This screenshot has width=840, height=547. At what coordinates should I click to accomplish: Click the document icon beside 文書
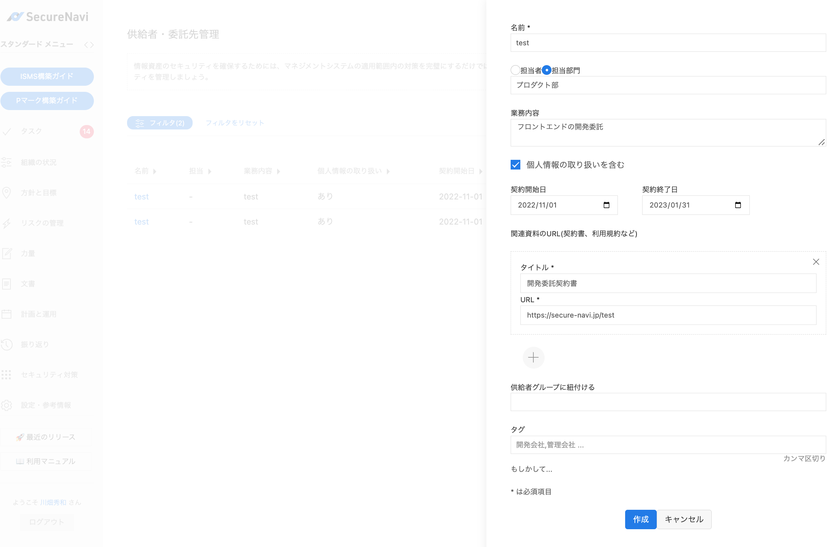click(6, 284)
